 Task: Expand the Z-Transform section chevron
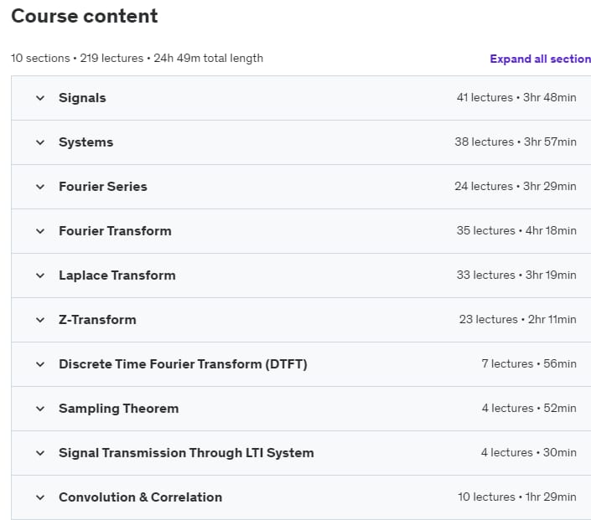[x=40, y=321]
